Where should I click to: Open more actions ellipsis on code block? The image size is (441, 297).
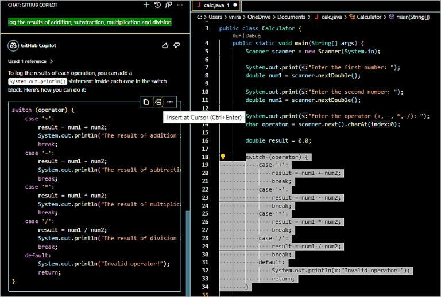[170, 101]
